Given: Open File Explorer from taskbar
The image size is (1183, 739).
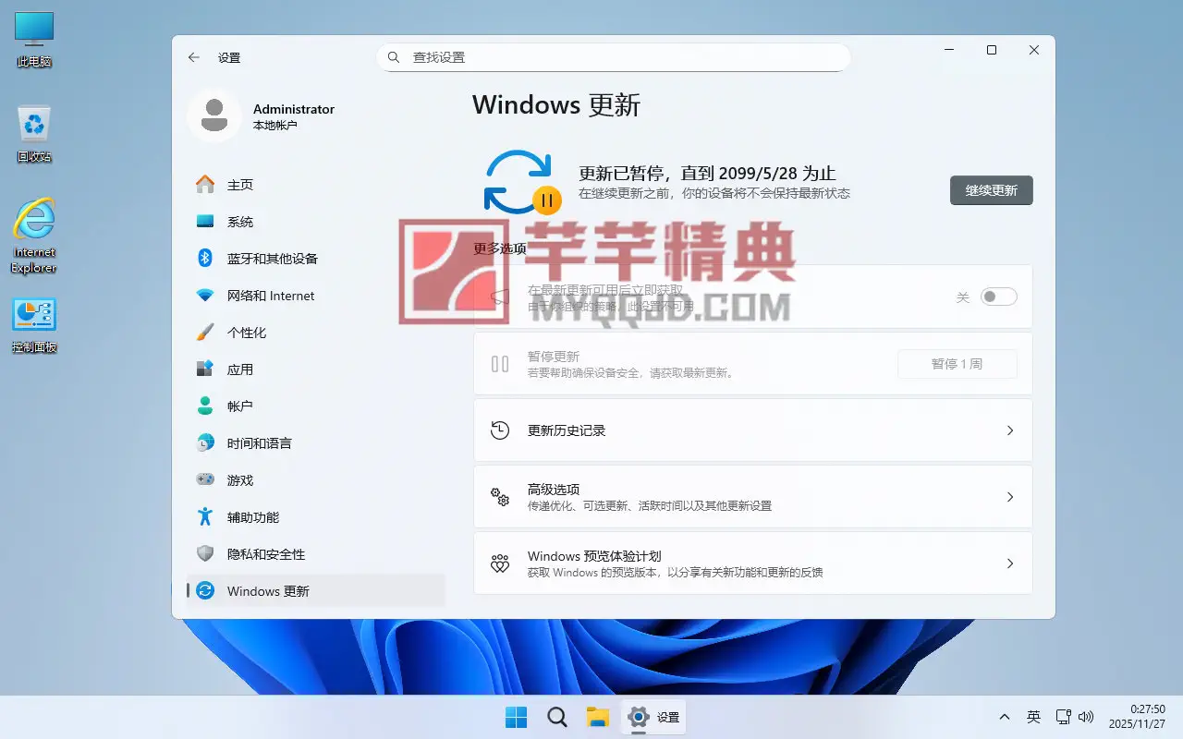Looking at the screenshot, I should 597,717.
